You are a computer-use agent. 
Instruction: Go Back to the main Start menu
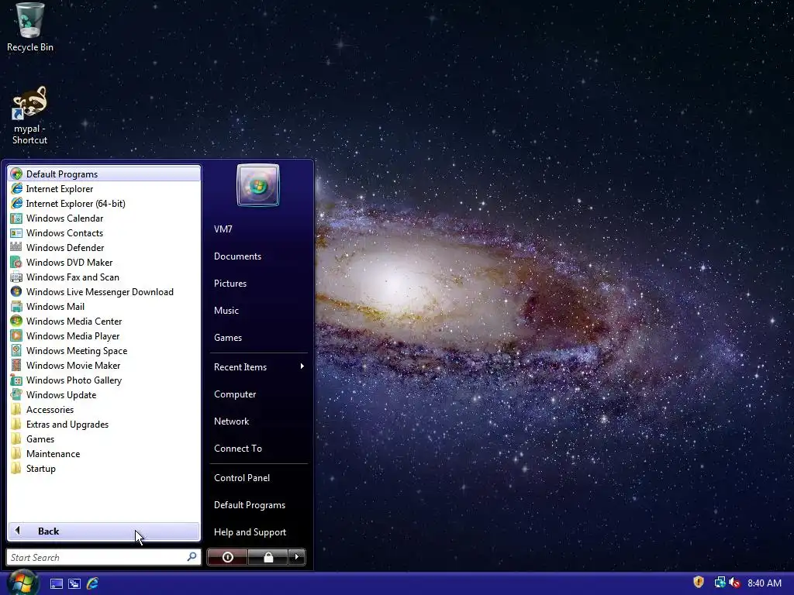pyautogui.click(x=104, y=531)
